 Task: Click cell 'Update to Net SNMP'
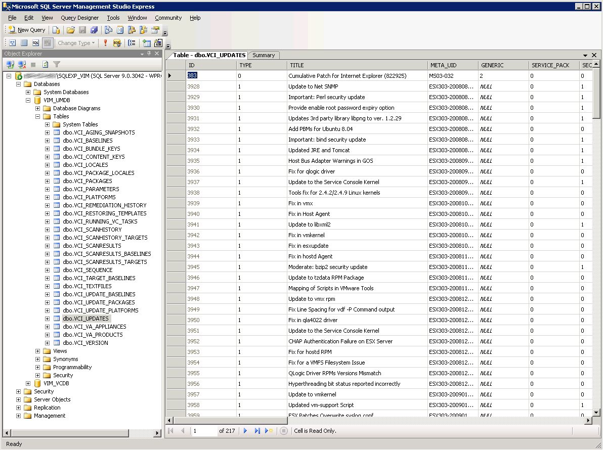click(x=357, y=86)
